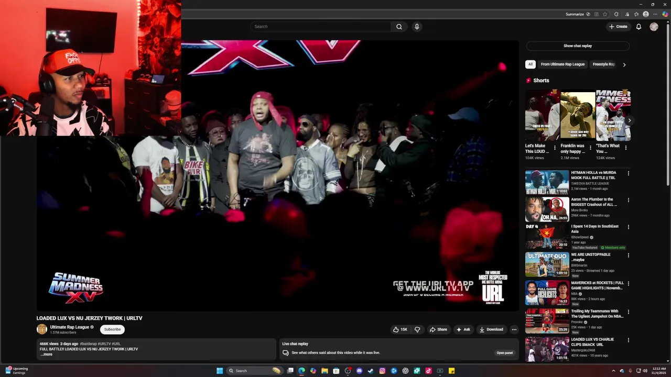Open Steam from the taskbar
Screen dimensions: 671x377
pyautogui.click(x=371, y=371)
